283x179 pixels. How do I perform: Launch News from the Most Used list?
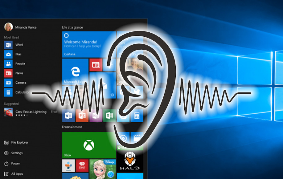pos(14,73)
